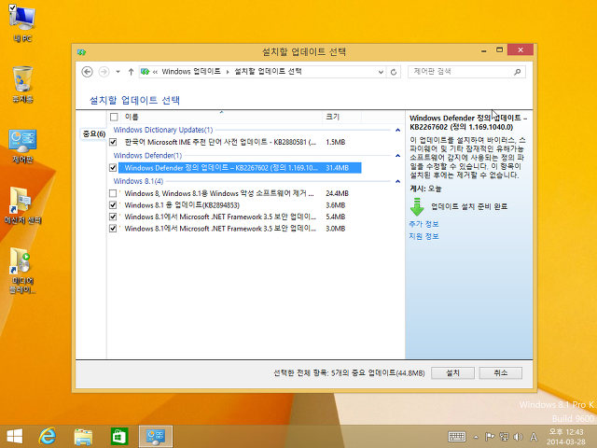Viewport: 597px width, 448px height.
Task: Refresh the page with the refresh icon
Action: (x=394, y=72)
